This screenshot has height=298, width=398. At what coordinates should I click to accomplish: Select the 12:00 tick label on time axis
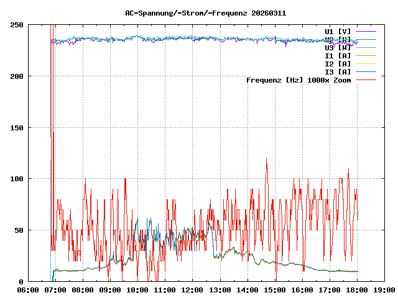192,290
